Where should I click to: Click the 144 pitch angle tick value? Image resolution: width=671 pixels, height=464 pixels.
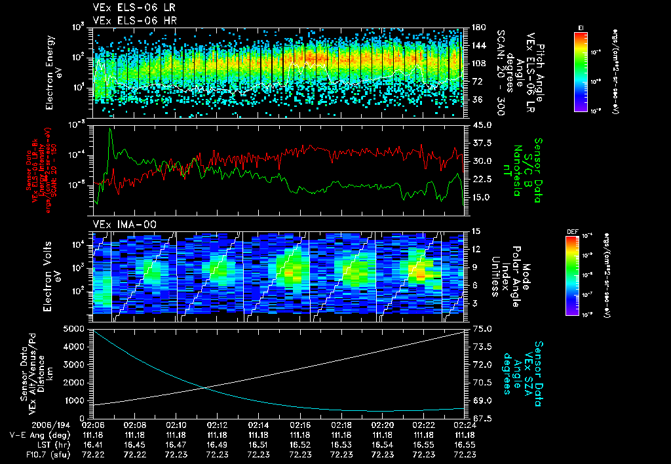coord(478,45)
